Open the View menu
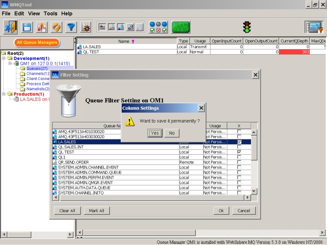The height and width of the screenshot is (245, 327). click(34, 13)
